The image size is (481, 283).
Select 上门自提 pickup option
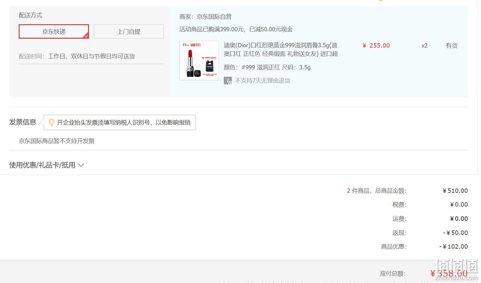129,32
